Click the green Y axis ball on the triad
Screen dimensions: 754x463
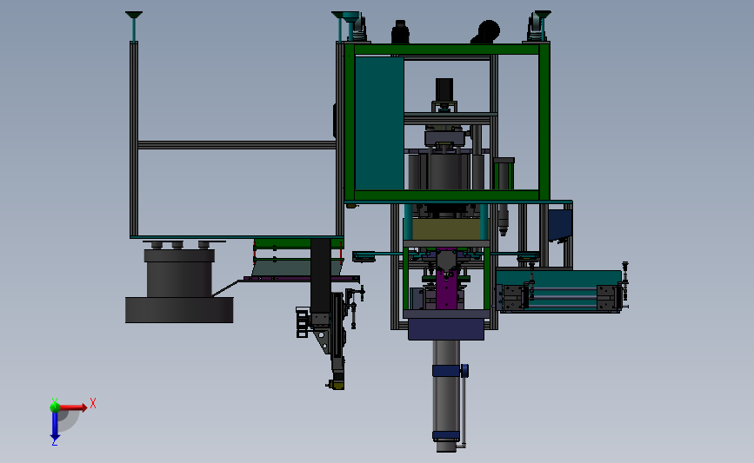55,407
